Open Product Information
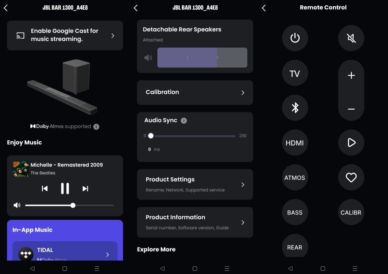388x274 pixels. pos(195,222)
